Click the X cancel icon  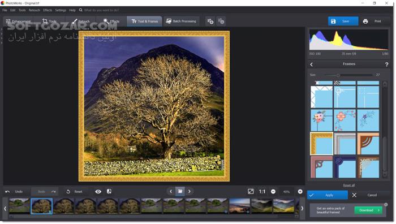pyautogui.click(x=354, y=195)
